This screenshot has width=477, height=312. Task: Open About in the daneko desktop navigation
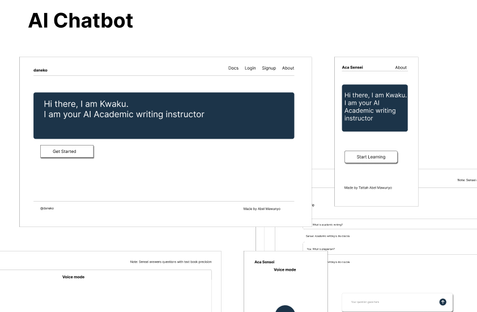click(x=288, y=68)
